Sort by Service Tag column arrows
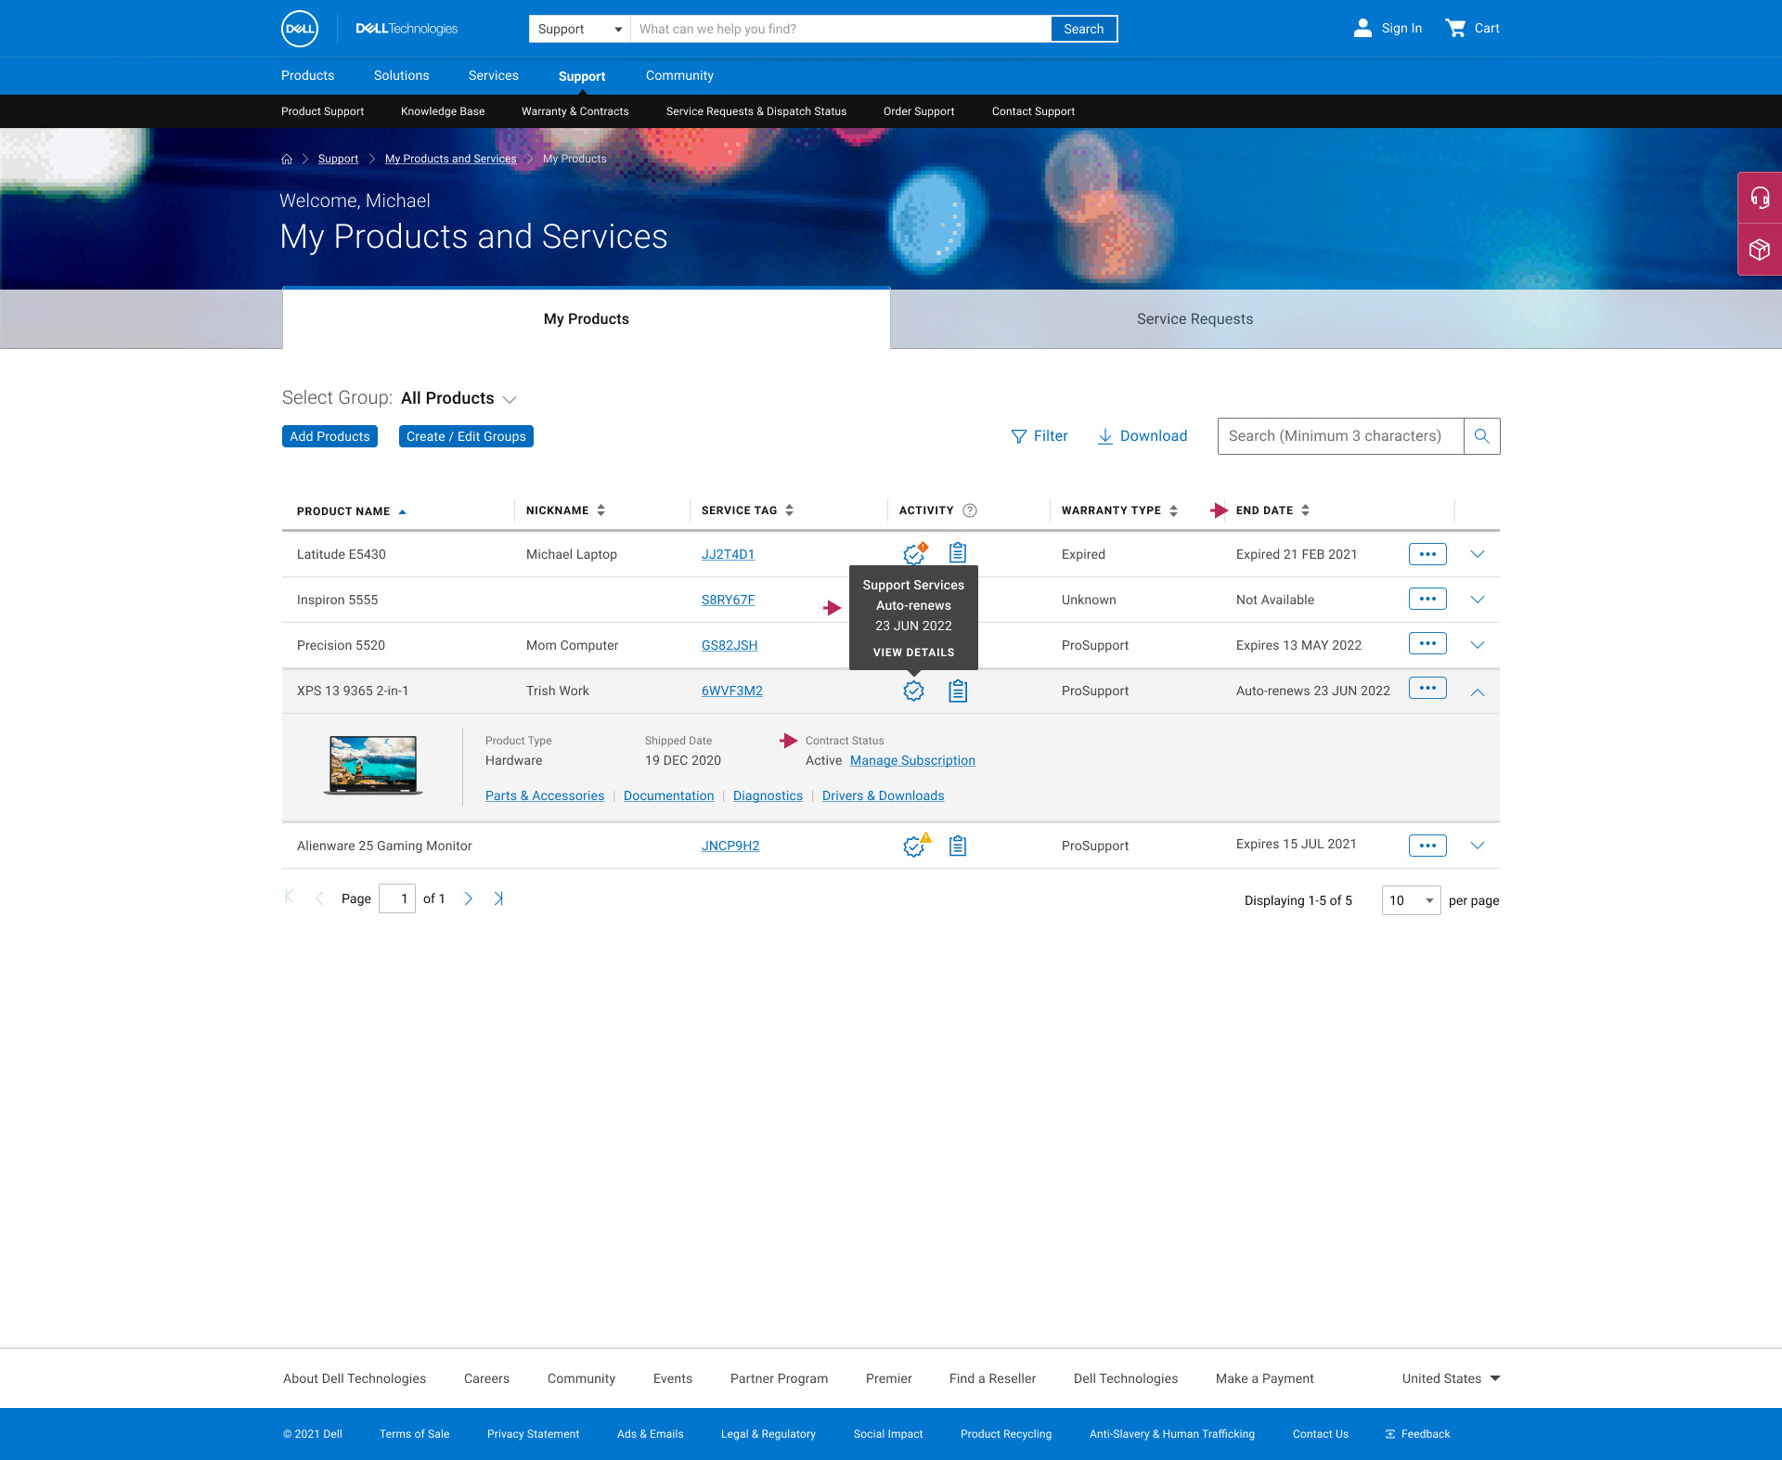This screenshot has height=1460, width=1782. (x=789, y=510)
